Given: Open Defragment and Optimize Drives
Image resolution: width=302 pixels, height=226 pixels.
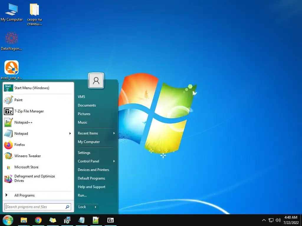Looking at the screenshot, I should pyautogui.click(x=38, y=179).
